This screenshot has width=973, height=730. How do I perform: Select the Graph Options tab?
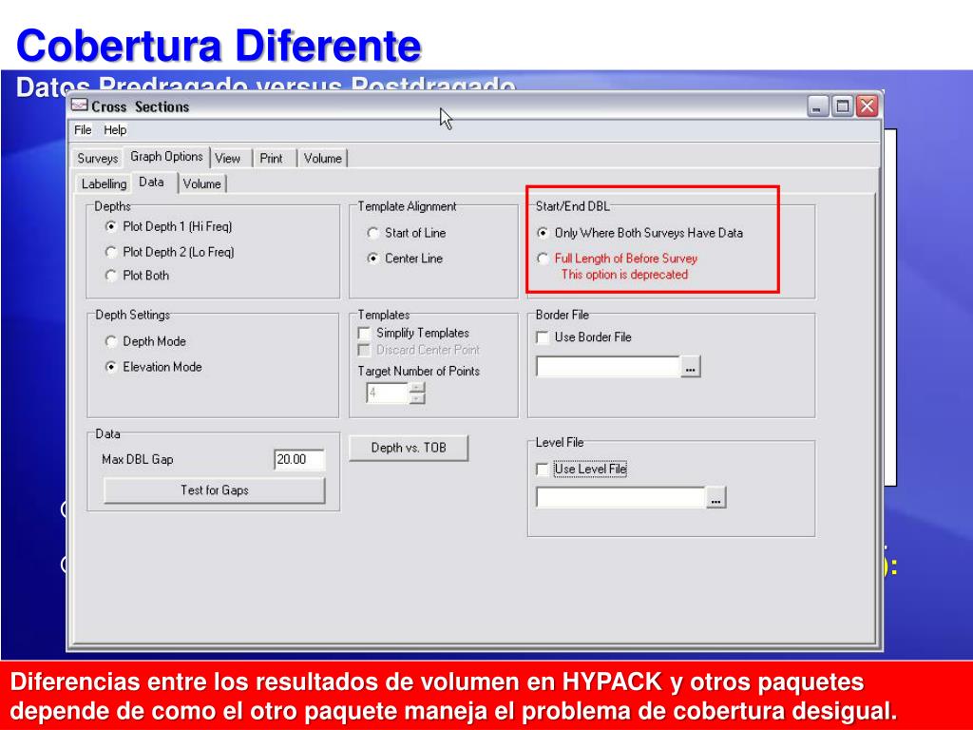pyautogui.click(x=166, y=157)
